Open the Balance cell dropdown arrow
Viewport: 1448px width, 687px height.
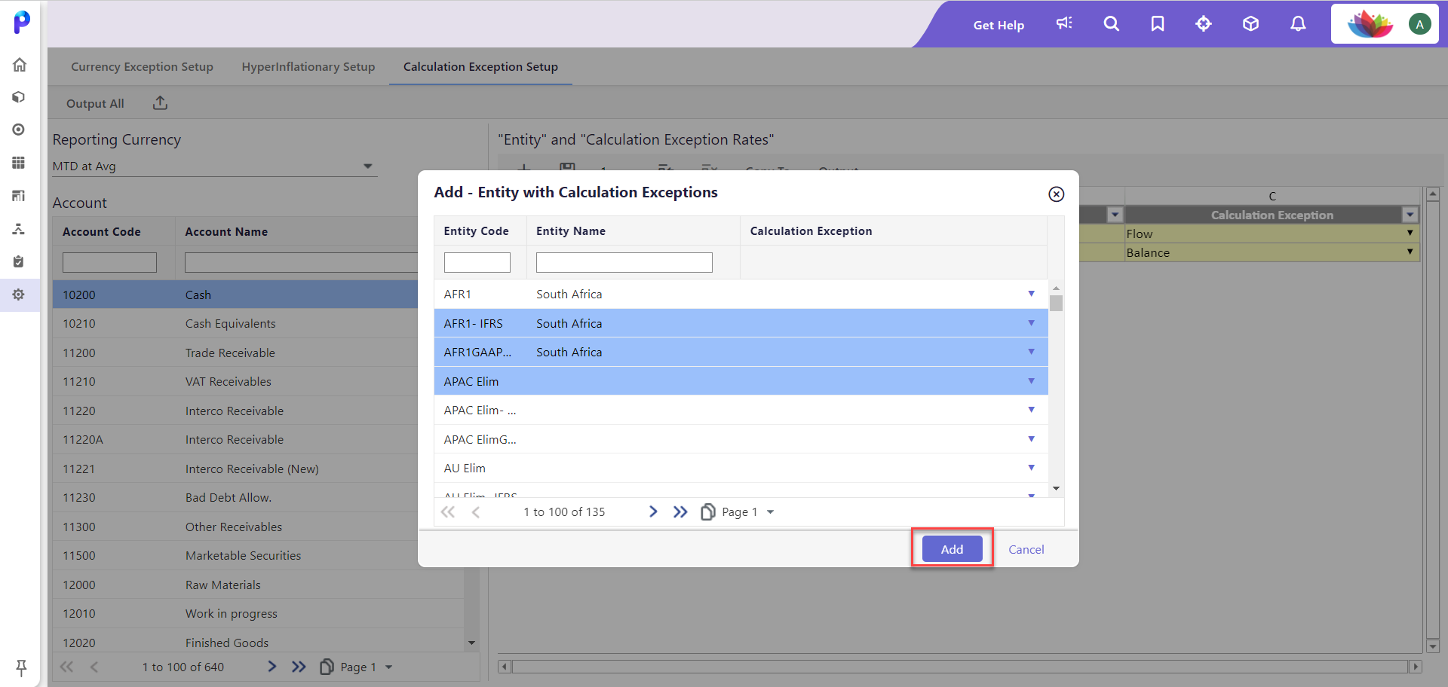click(x=1410, y=252)
